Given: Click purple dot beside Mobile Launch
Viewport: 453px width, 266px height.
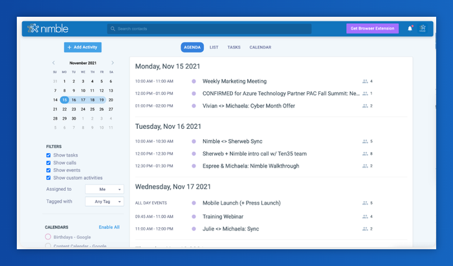Looking at the screenshot, I should click(x=194, y=203).
